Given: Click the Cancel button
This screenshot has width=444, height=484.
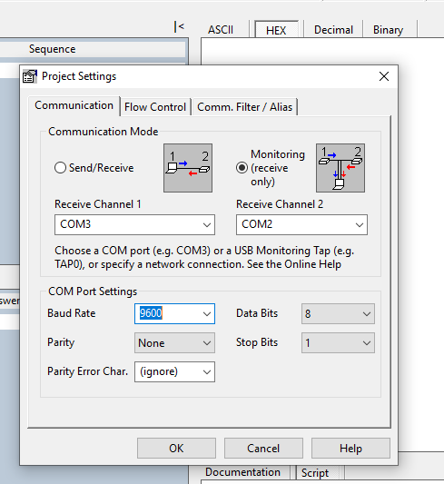Looking at the screenshot, I should (263, 449).
